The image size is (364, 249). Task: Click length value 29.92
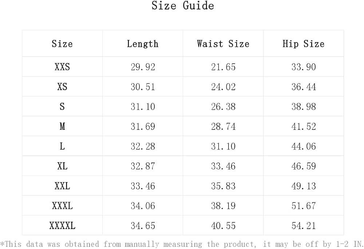143,67
